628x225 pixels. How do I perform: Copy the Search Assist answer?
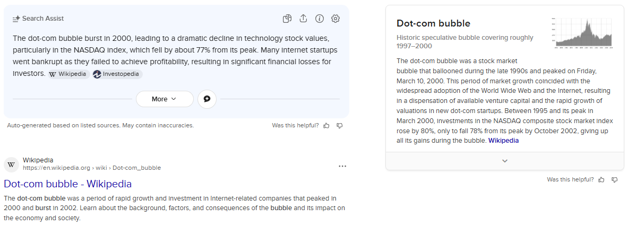click(x=287, y=19)
